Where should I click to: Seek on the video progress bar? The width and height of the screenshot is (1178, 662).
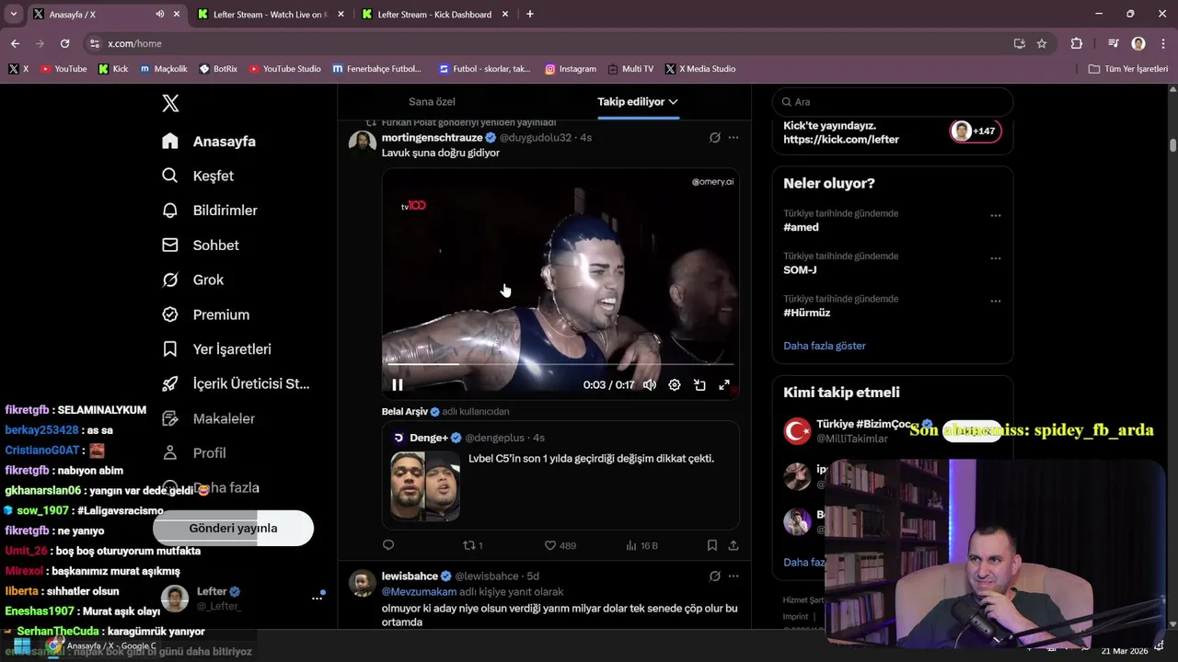pyautogui.click(x=560, y=364)
